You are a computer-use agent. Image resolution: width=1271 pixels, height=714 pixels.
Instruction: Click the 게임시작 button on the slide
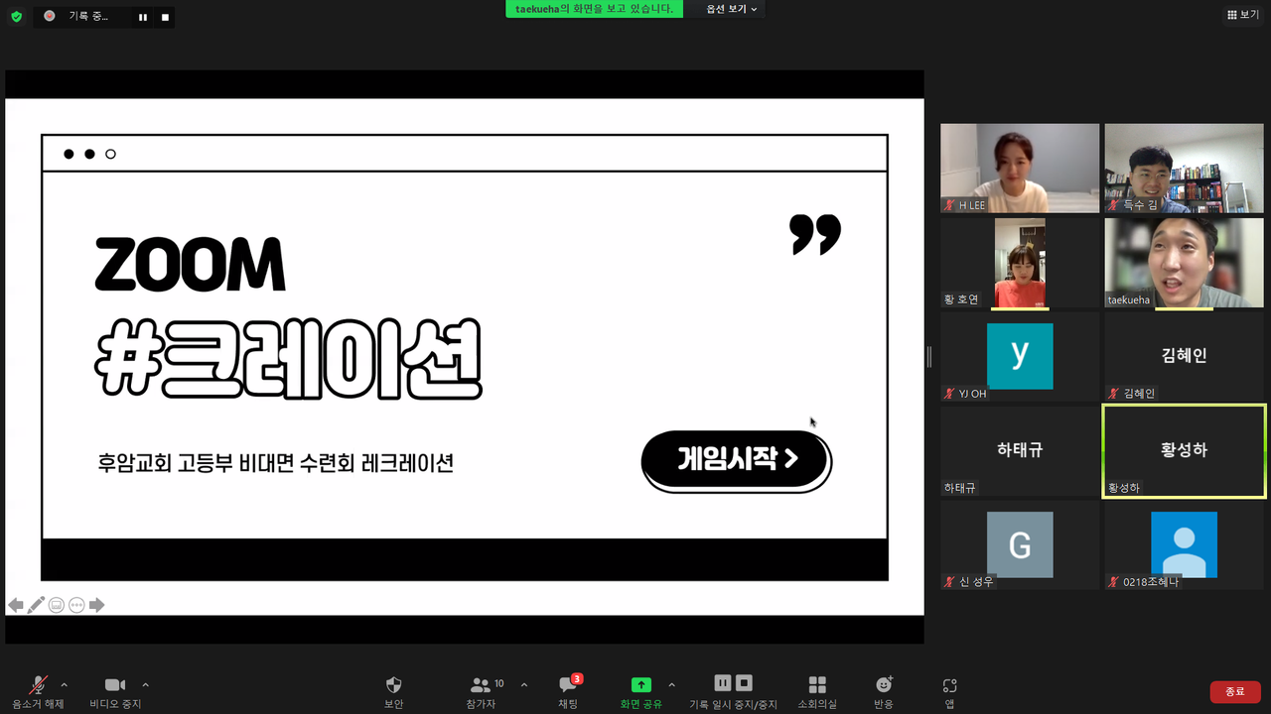(x=735, y=459)
